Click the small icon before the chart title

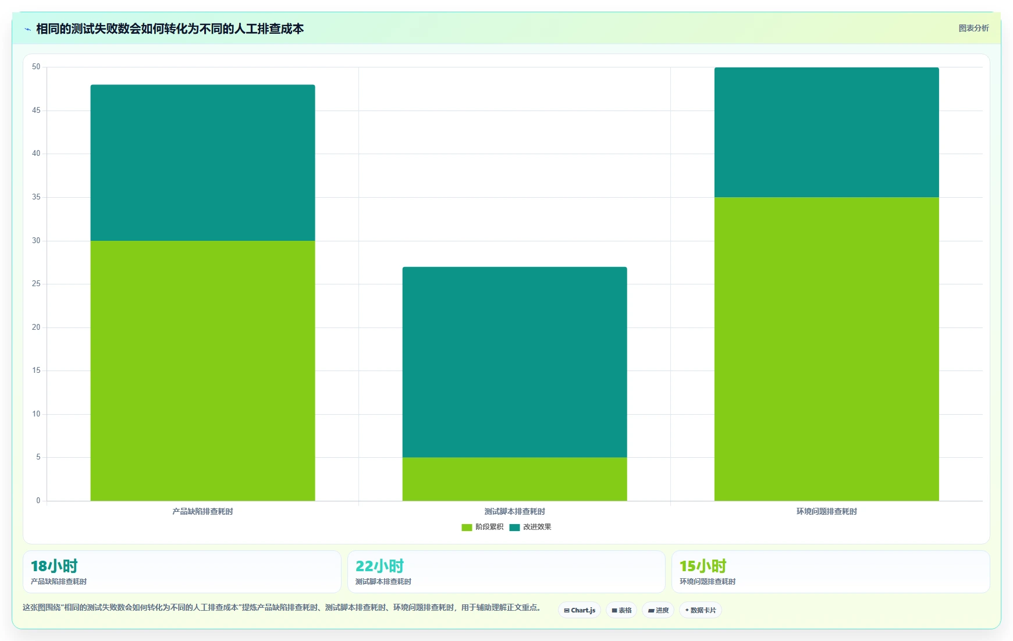click(x=27, y=29)
